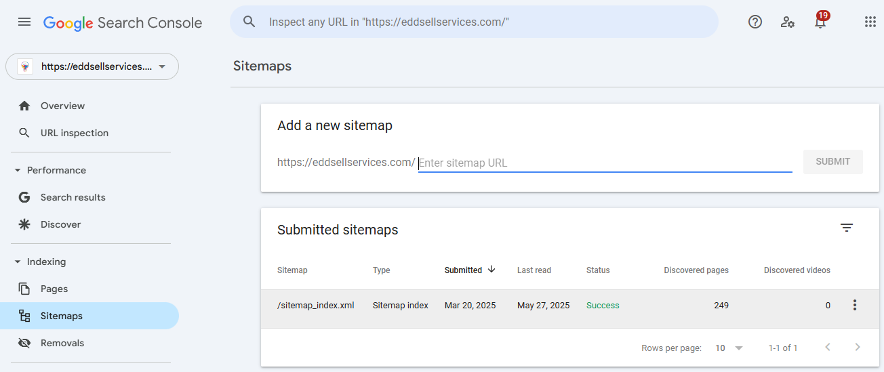The height and width of the screenshot is (372, 884).
Task: Click the URL inspection magnifier icon
Action: pyautogui.click(x=24, y=133)
